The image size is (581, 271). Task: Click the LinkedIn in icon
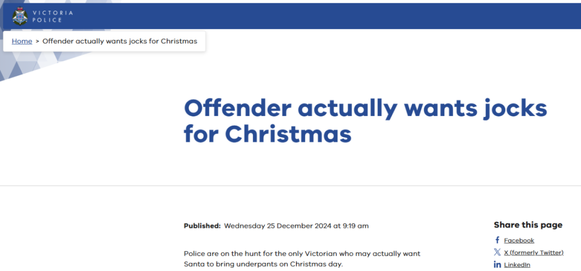tap(497, 265)
